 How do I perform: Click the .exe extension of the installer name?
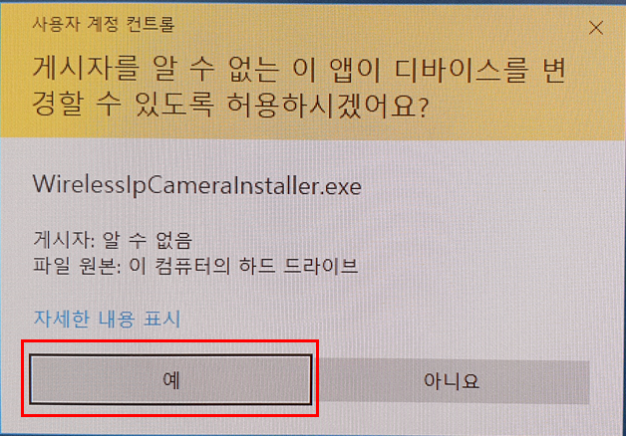point(341,187)
